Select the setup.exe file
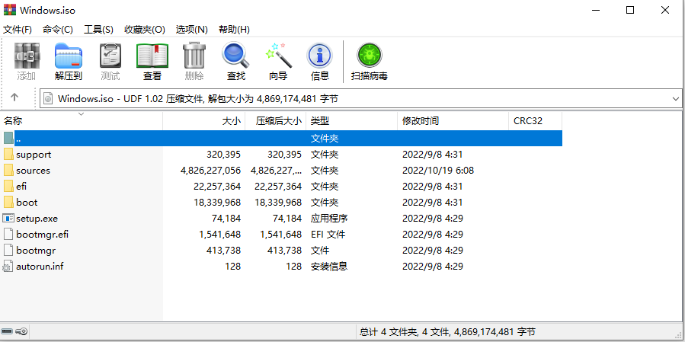The image size is (685, 342). (37, 219)
